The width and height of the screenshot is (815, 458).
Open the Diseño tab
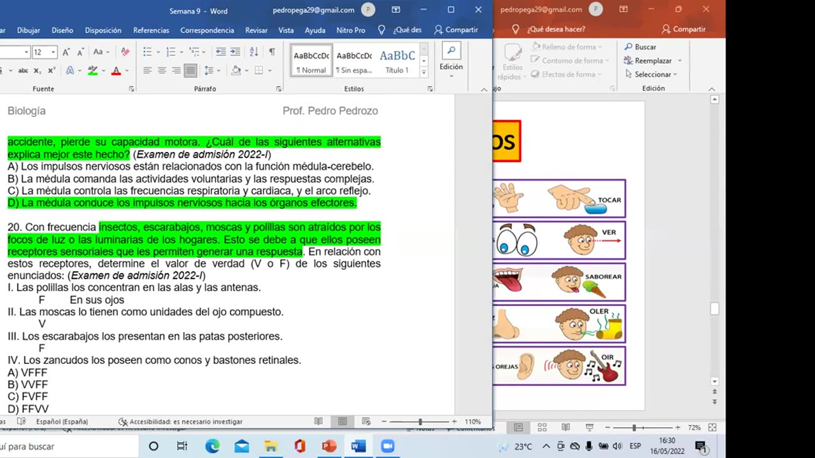(62, 30)
